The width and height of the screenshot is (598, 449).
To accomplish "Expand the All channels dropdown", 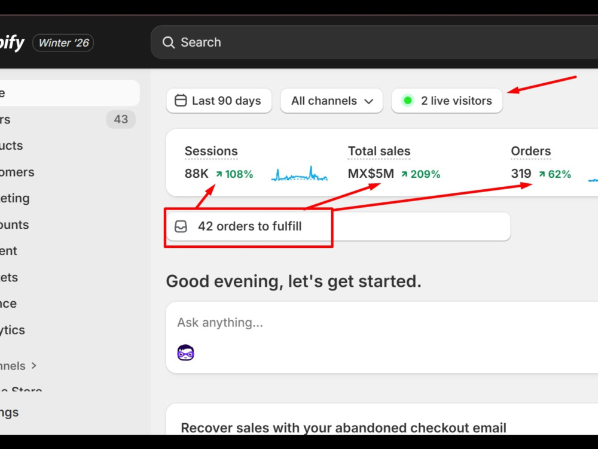I will coord(331,101).
